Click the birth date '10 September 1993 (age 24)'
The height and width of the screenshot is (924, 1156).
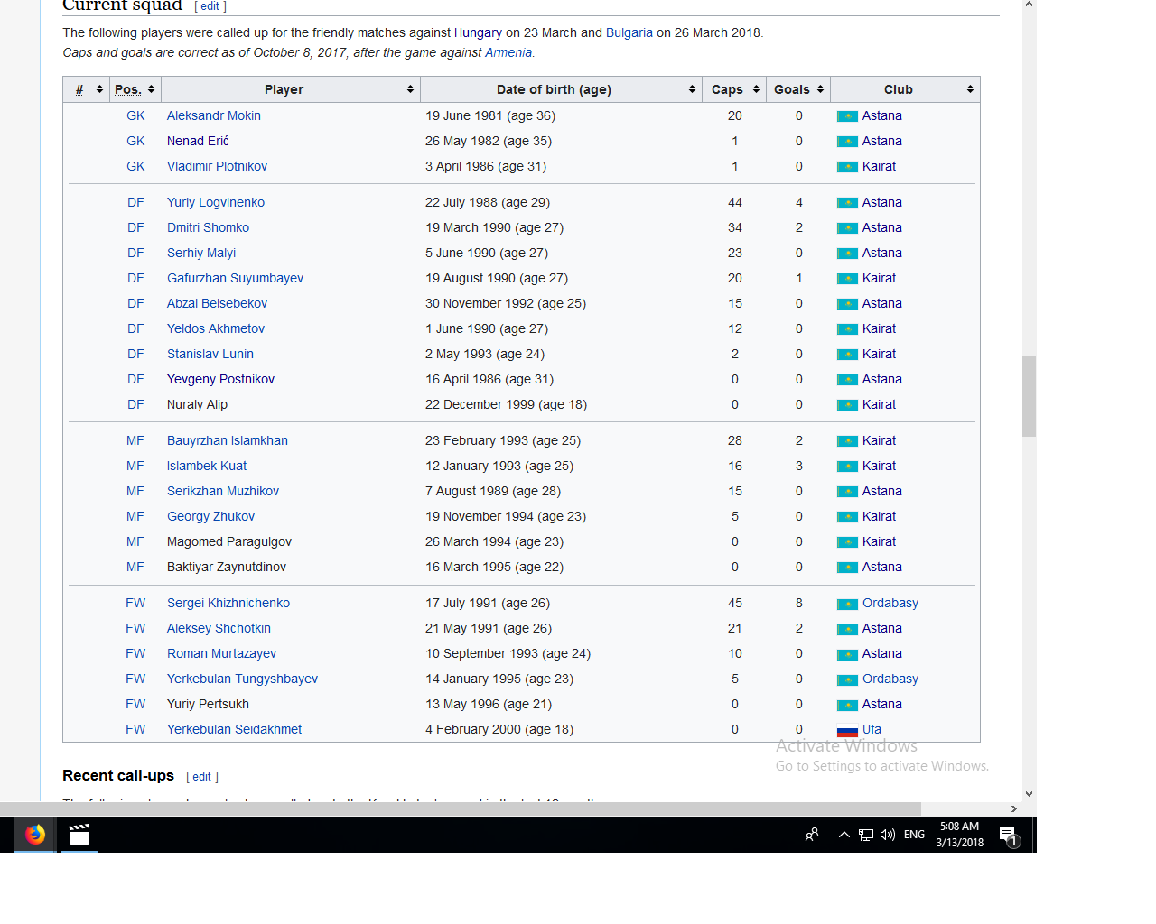(x=508, y=653)
